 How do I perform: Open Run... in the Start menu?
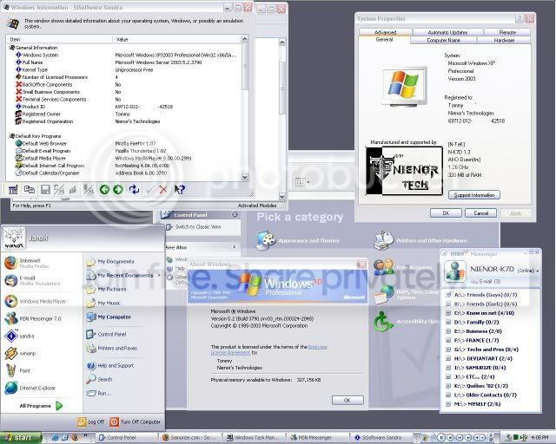coord(99,393)
